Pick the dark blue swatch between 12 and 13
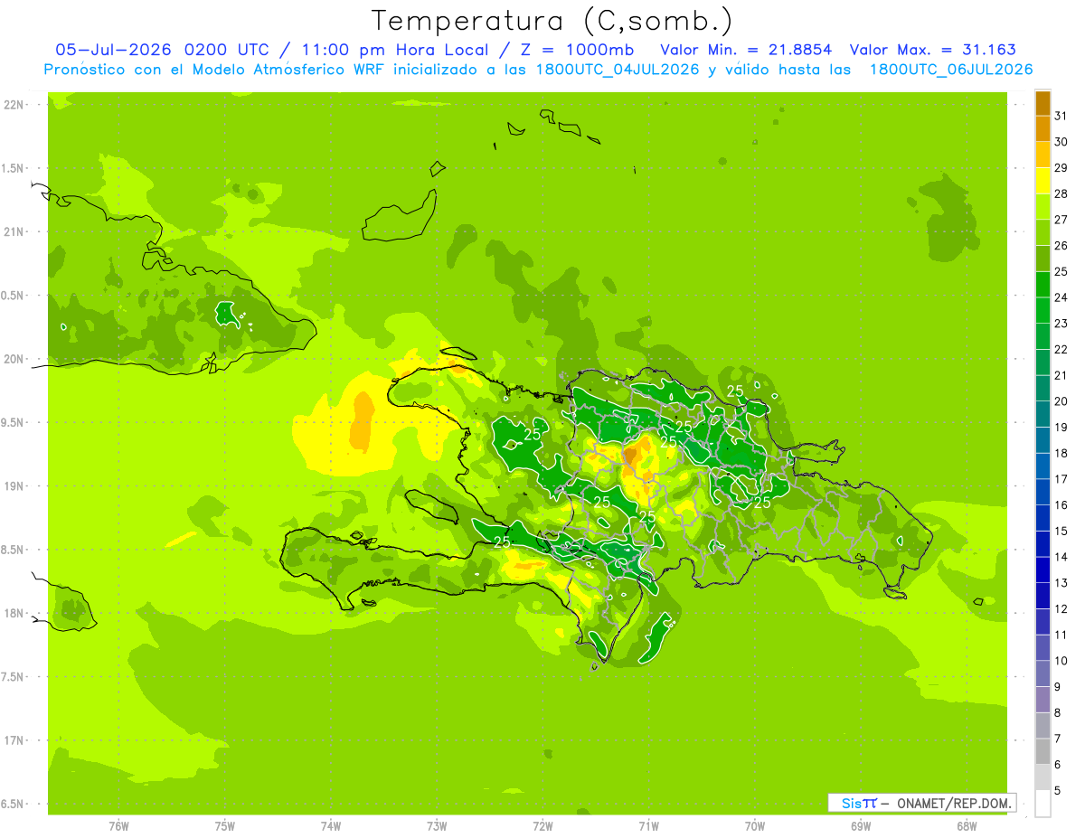 coord(1043,596)
